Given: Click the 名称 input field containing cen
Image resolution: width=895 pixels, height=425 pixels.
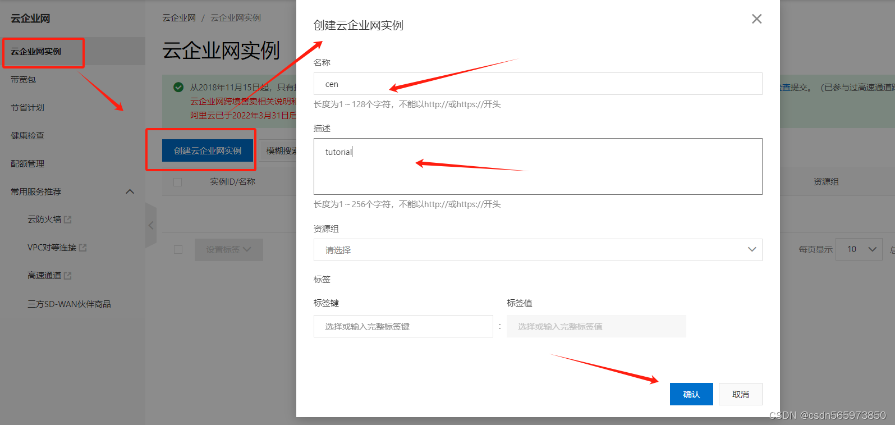Looking at the screenshot, I should 538,84.
